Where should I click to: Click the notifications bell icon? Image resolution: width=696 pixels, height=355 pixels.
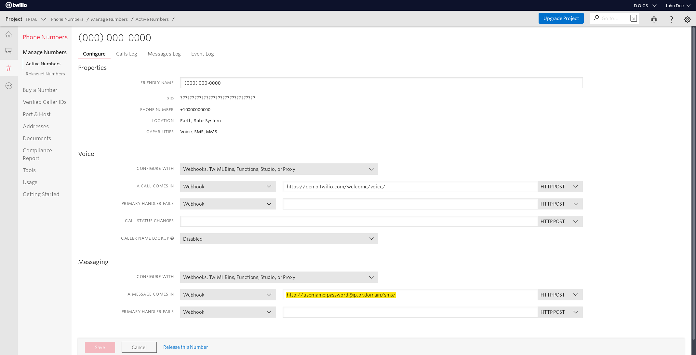(x=653, y=19)
